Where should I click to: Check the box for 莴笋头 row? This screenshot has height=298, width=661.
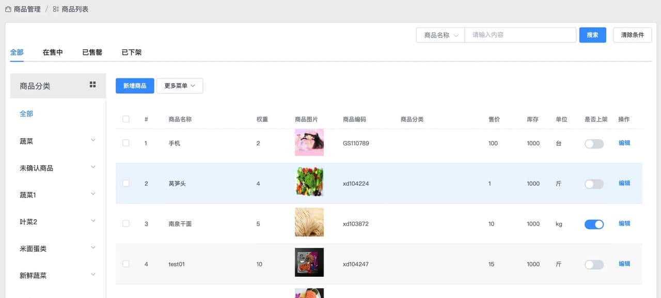(126, 184)
